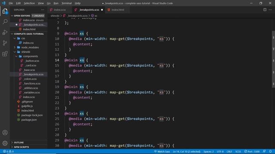The height and width of the screenshot is (154, 275).
Task: Click @content; on line 21
Action: [82, 98]
